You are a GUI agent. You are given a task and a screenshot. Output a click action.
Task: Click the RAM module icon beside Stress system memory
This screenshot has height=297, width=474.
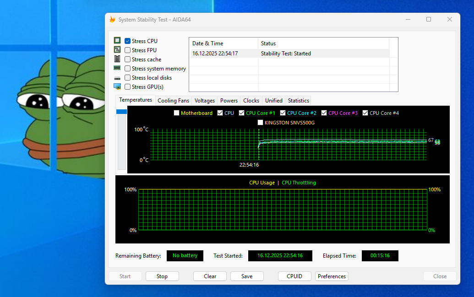(x=117, y=68)
